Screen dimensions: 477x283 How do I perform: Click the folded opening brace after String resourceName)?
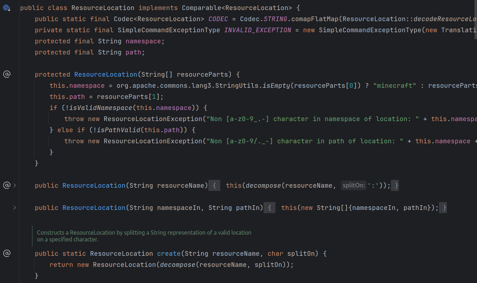click(x=214, y=186)
